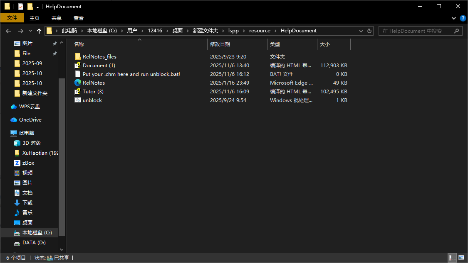Open the 查看 ribbon tab
The width and height of the screenshot is (468, 263).
pos(79,18)
